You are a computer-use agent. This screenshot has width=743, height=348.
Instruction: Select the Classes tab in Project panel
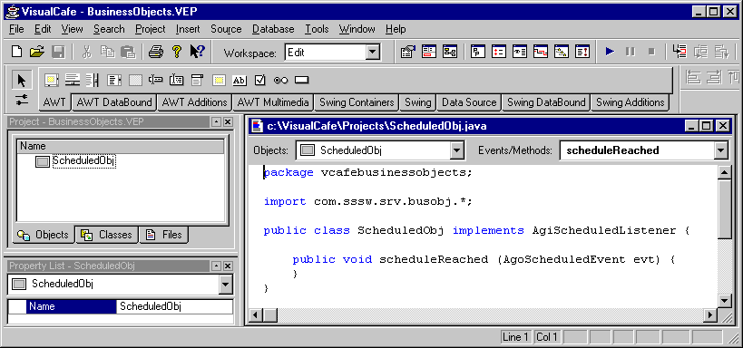tap(107, 235)
